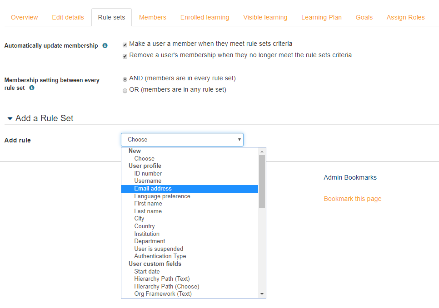
Task: Select the AND members radio button
Action: coord(125,79)
